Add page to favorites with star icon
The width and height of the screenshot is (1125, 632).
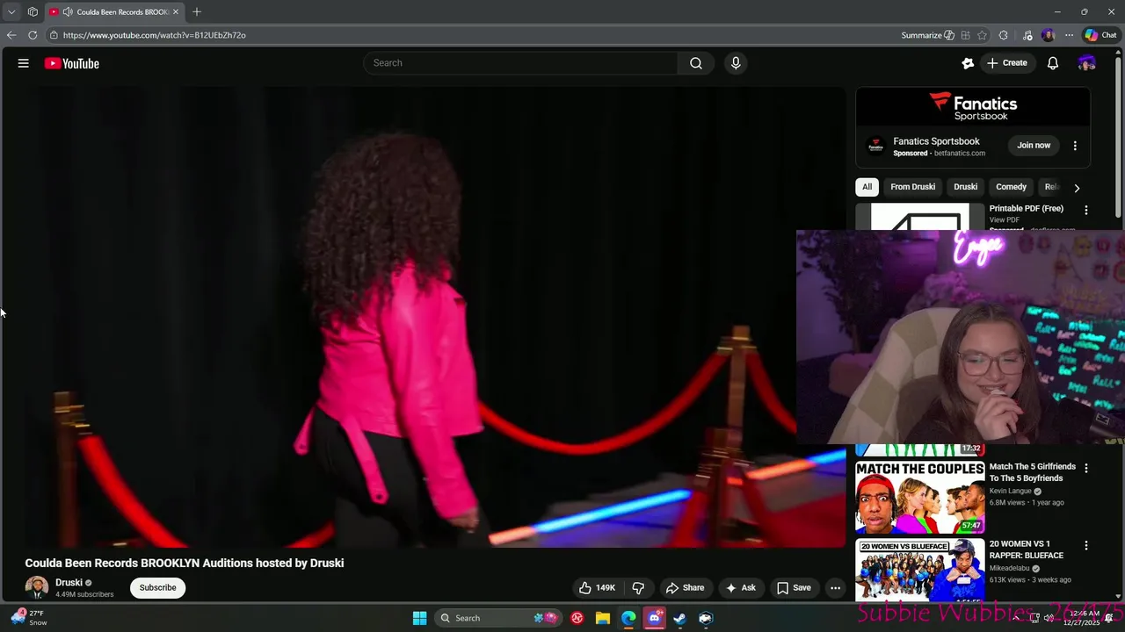pos(982,35)
